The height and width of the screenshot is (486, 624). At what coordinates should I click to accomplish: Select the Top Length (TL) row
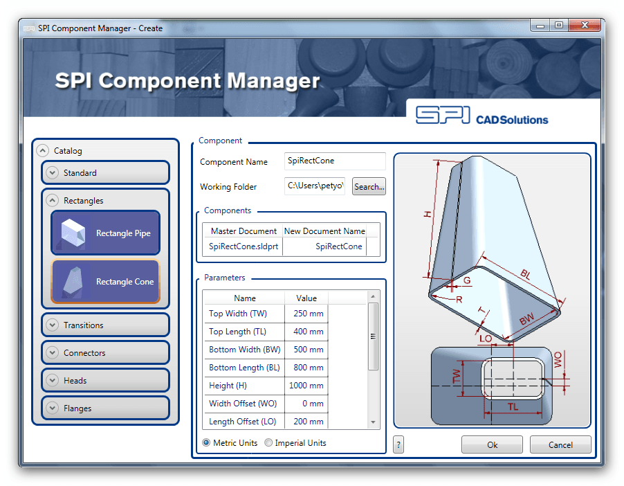[244, 332]
